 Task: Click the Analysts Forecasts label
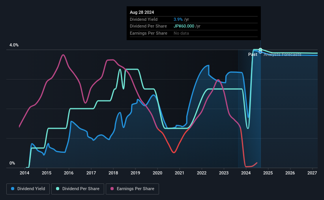pos(283,54)
